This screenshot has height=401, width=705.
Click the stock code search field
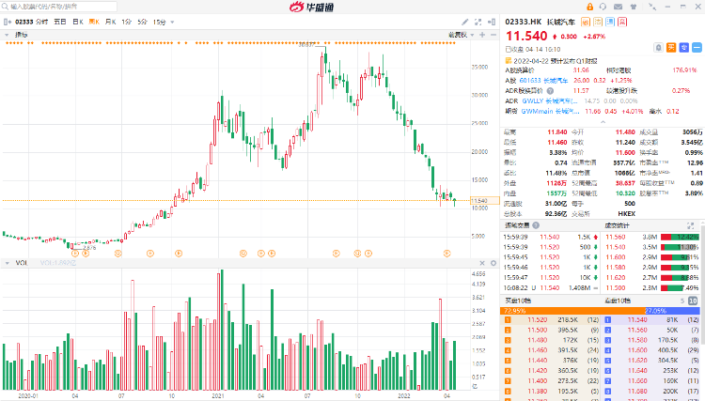coord(47,6)
